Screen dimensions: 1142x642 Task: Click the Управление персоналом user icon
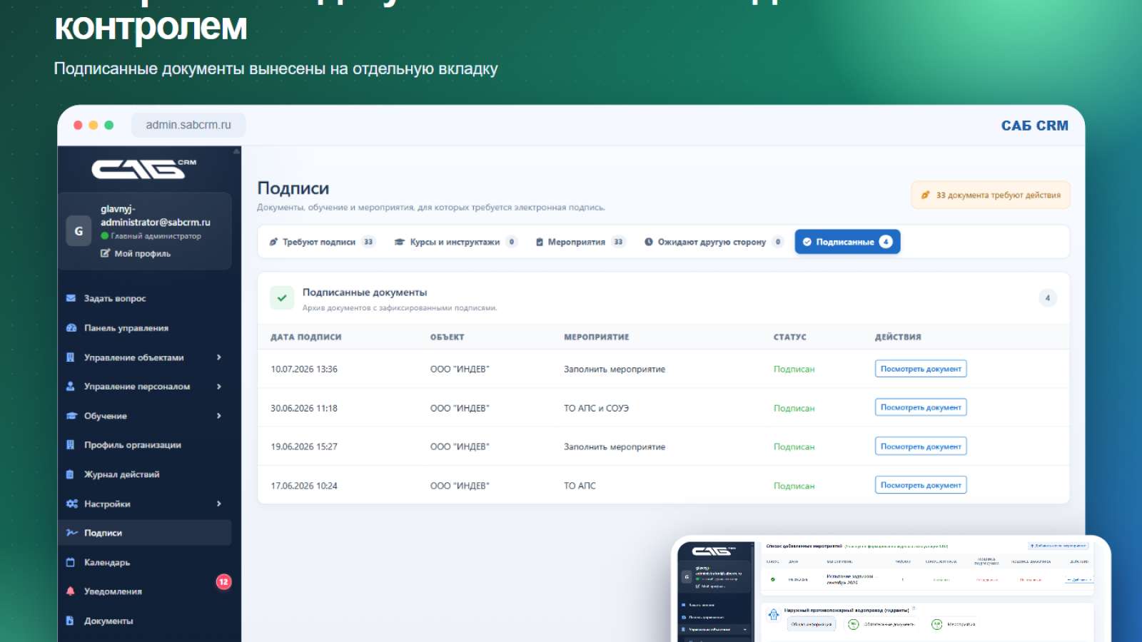pos(70,386)
